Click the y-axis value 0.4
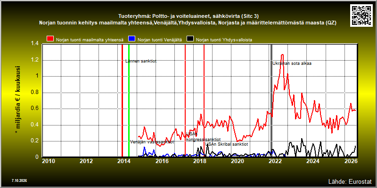Screen dimensions: 377x188 pyautogui.click(x=35, y=125)
